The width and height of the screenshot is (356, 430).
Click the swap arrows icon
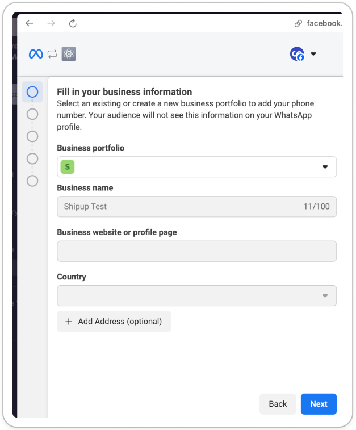coord(52,54)
